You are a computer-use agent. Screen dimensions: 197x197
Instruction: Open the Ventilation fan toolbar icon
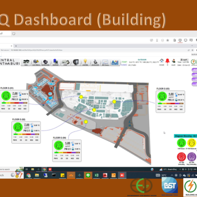coord(45,62)
